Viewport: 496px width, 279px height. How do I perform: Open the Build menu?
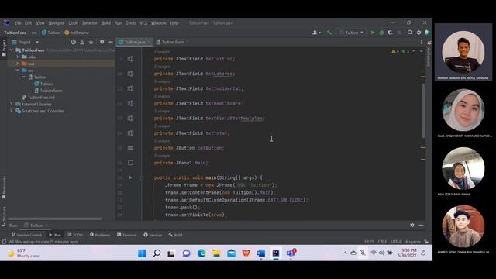click(106, 23)
